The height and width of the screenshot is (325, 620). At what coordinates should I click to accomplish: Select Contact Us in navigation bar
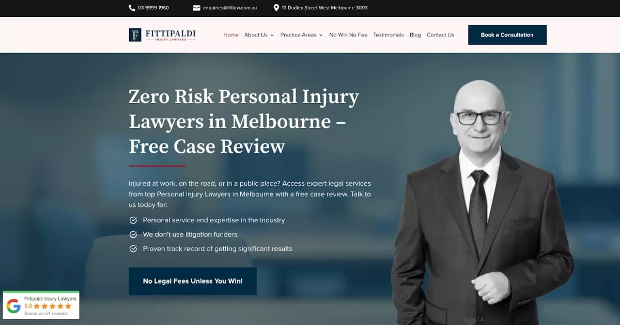[x=440, y=35]
